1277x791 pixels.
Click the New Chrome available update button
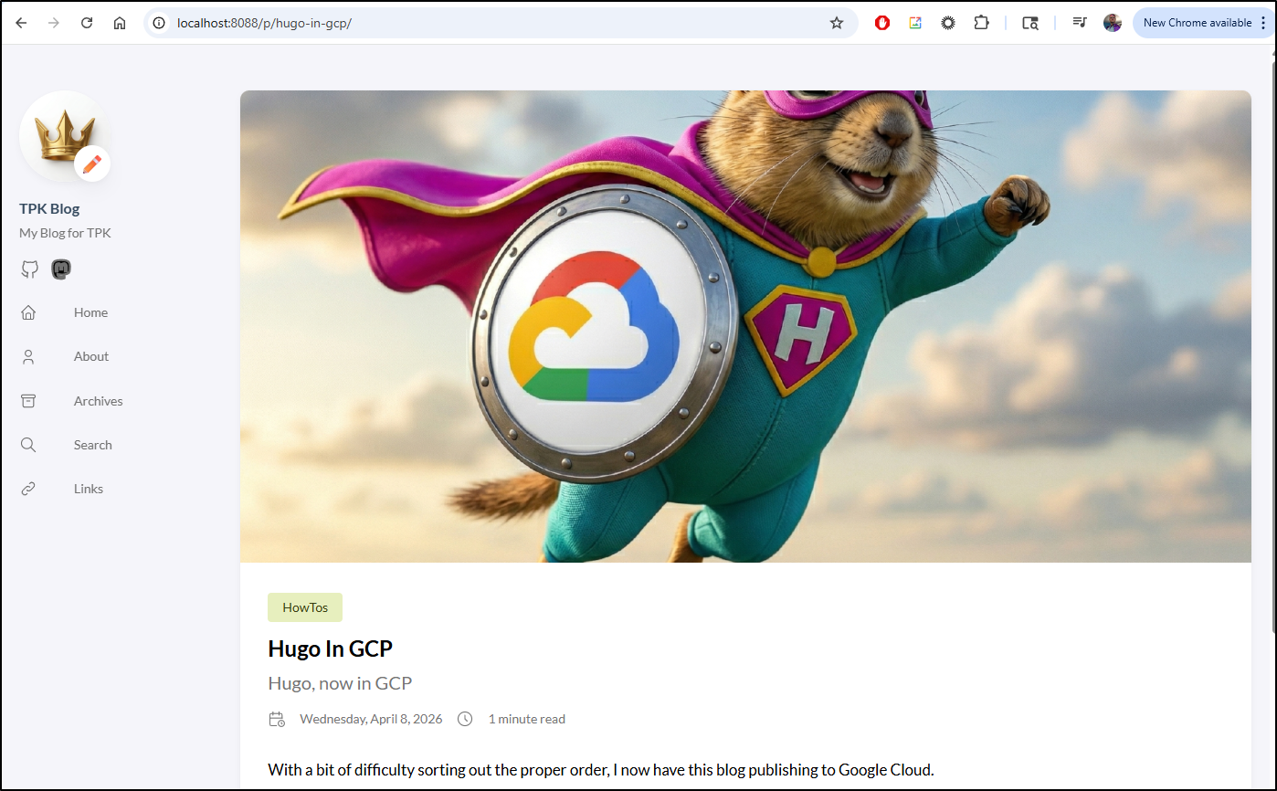point(1197,23)
